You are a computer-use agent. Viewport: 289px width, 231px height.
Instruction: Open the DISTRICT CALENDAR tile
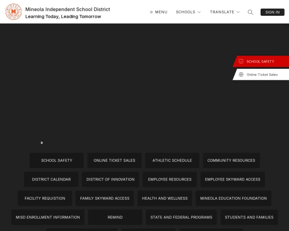click(x=51, y=179)
